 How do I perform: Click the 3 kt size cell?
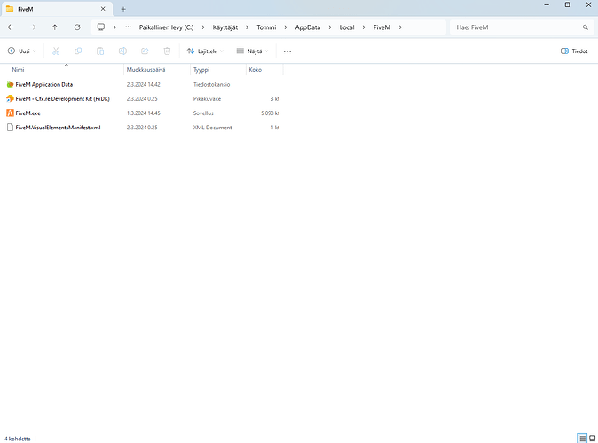[275, 99]
